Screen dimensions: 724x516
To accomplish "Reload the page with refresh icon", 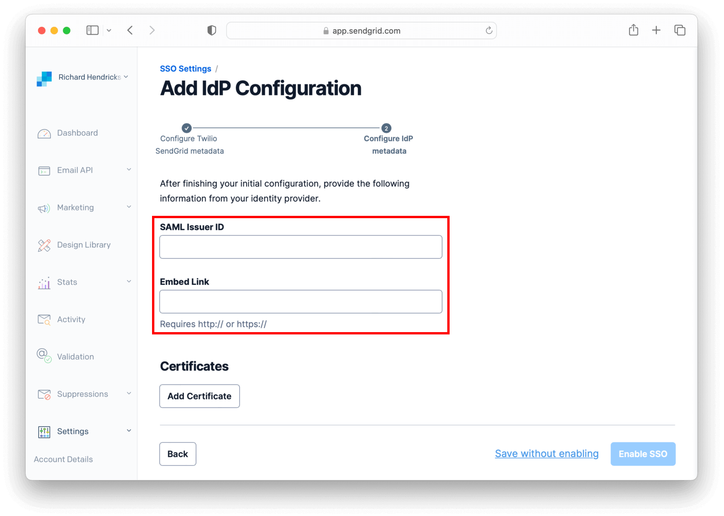I will pos(489,31).
